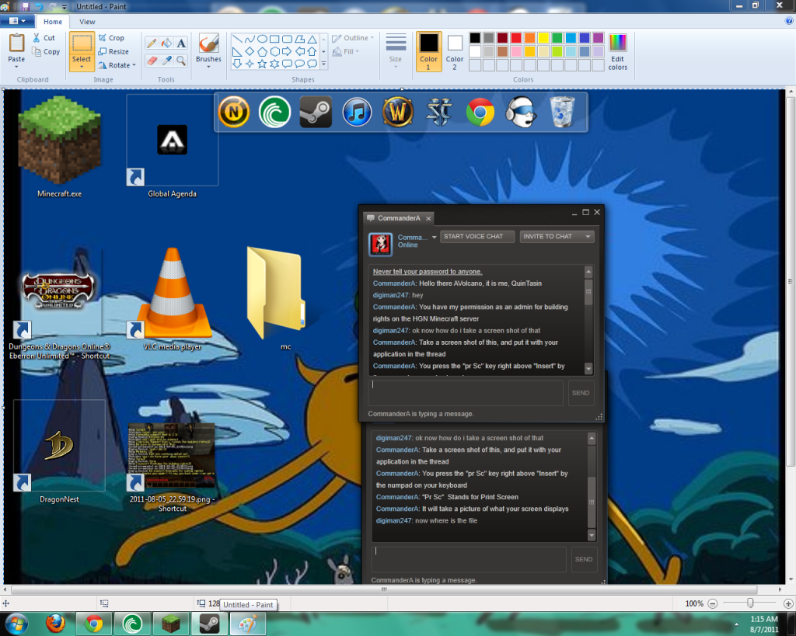This screenshot has height=636, width=796.
Task: Click the Color 2 background button
Action: coord(454,51)
